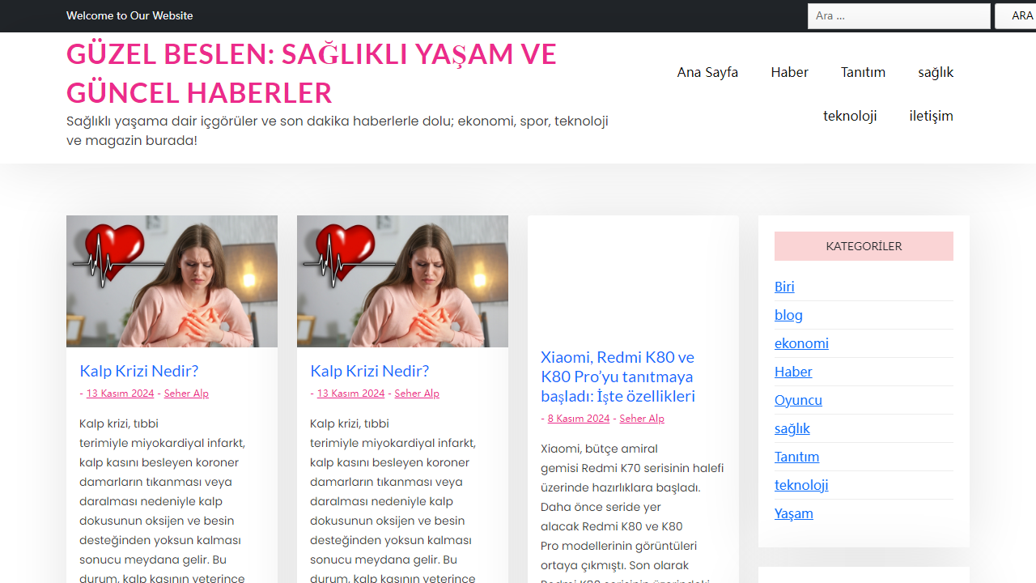Viewport: 1036px width, 583px height.
Task: Open Seher Alp's author page on the Xiaomi post
Action: [x=642, y=418]
